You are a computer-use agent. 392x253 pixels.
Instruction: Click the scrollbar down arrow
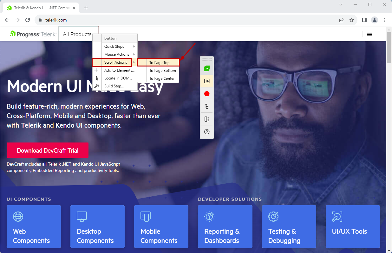tap(389, 250)
